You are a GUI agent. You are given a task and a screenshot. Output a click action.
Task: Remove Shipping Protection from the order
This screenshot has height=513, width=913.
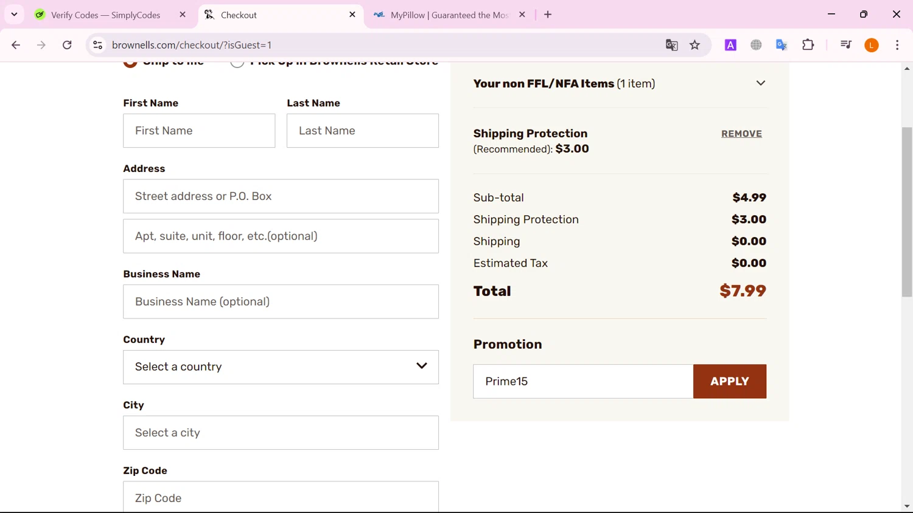[x=741, y=134]
